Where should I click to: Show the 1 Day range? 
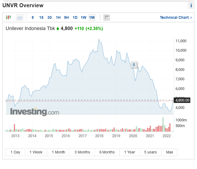point(15,152)
